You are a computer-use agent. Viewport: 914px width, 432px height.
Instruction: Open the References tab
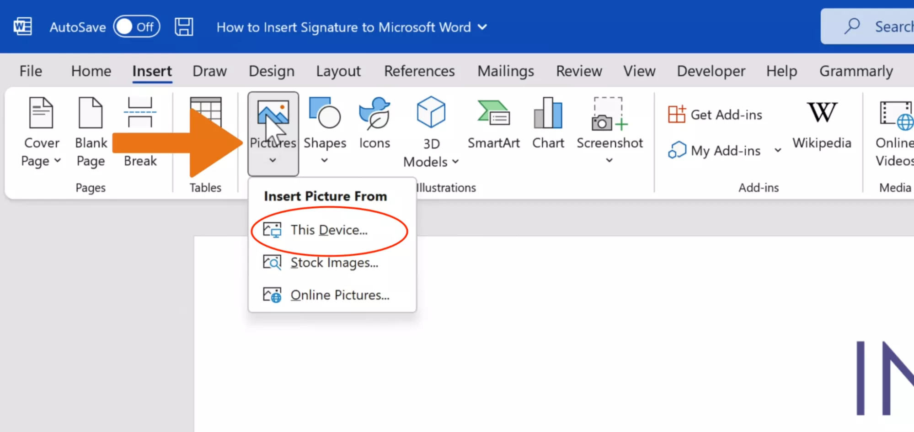[419, 71]
